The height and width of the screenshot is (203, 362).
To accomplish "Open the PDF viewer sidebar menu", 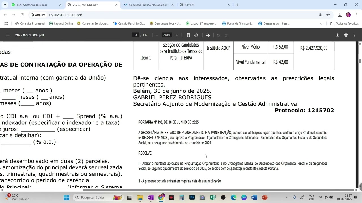I will (8, 35).
